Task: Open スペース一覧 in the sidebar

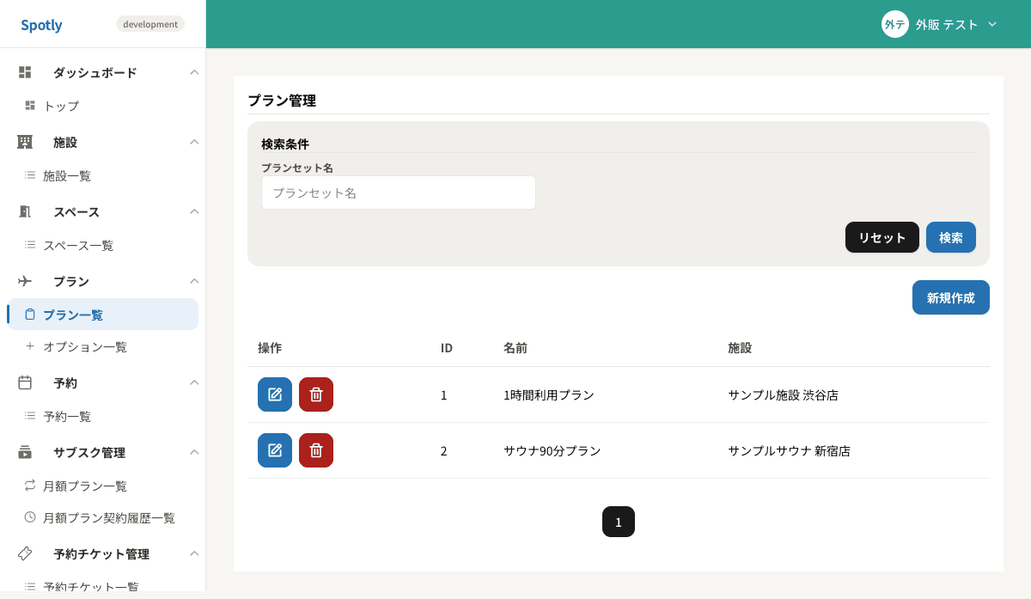Action: point(103,245)
